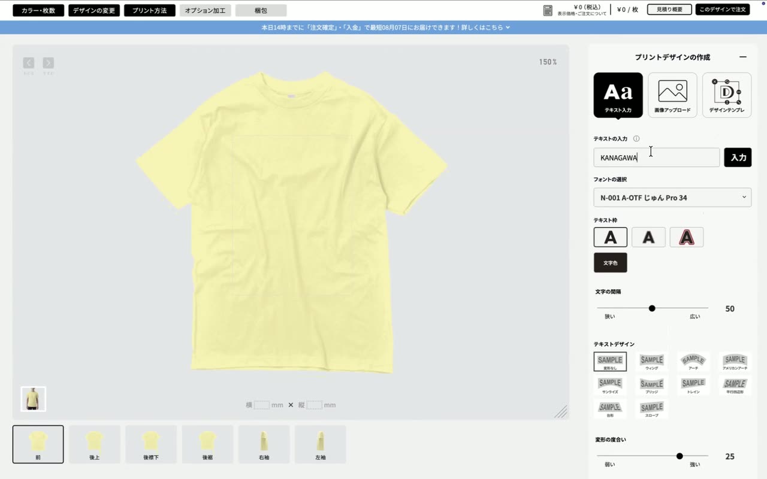
Task: Click the 入力 button to add text
Action: [738, 157]
